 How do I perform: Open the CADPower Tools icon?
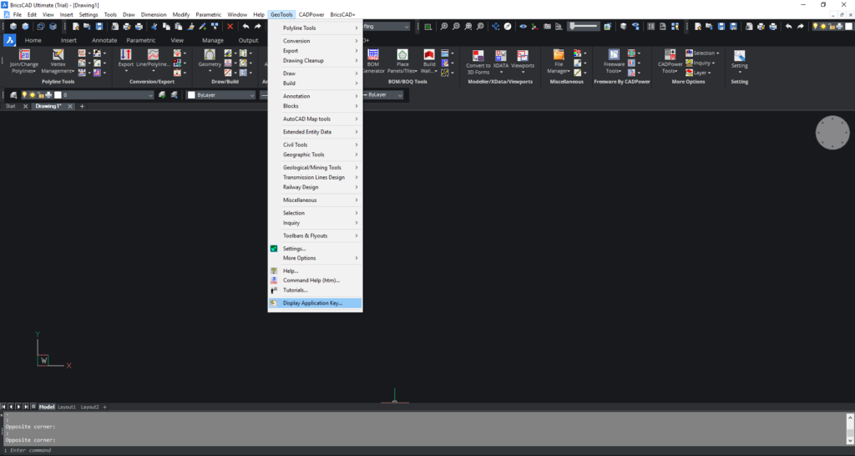tap(670, 54)
